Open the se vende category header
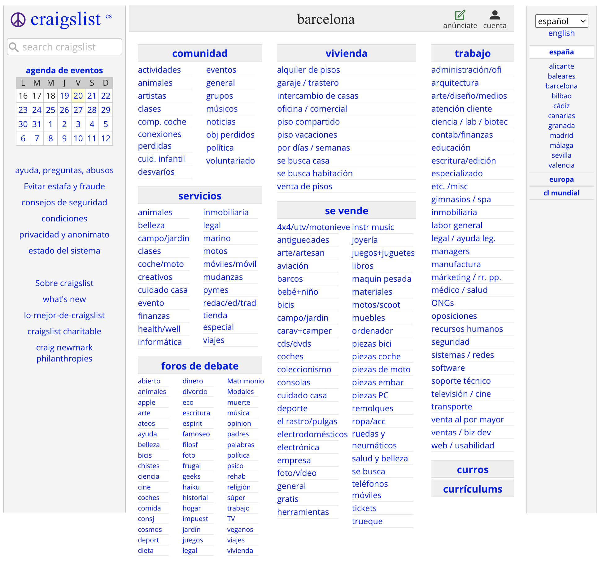 point(347,211)
